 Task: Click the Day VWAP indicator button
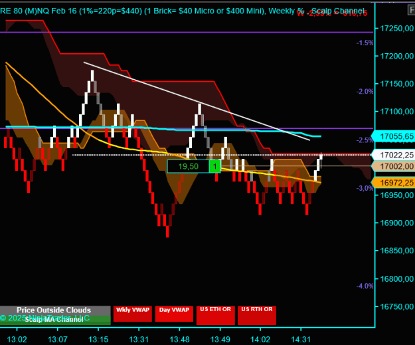click(x=174, y=314)
